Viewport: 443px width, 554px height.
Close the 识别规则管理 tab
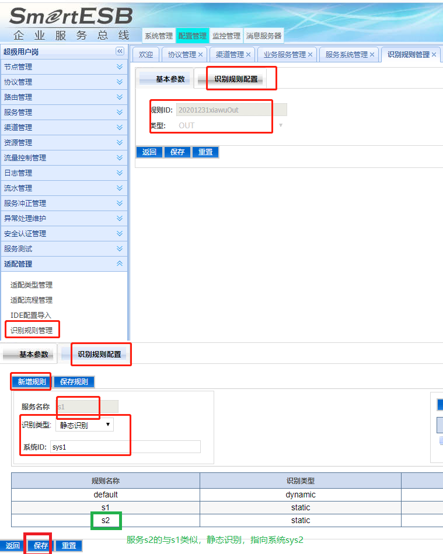coord(434,55)
